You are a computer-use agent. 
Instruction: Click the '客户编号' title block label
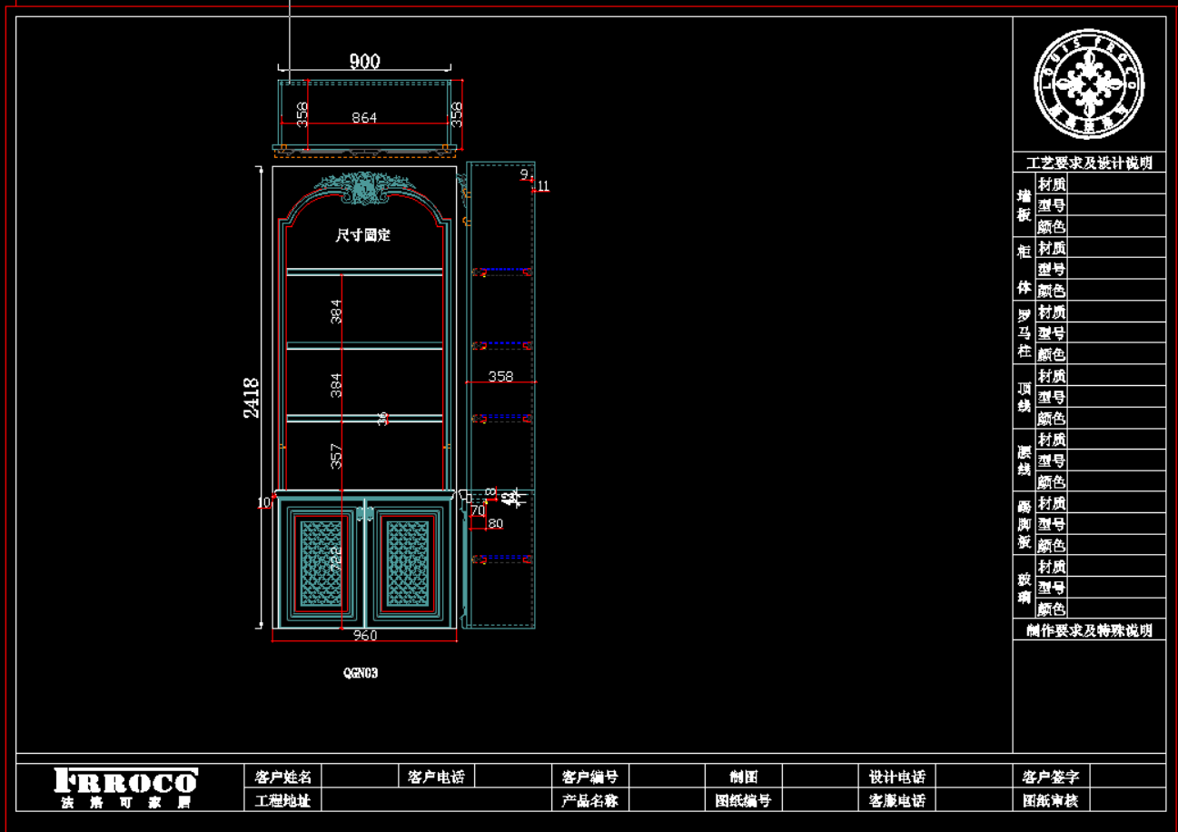[x=589, y=777]
